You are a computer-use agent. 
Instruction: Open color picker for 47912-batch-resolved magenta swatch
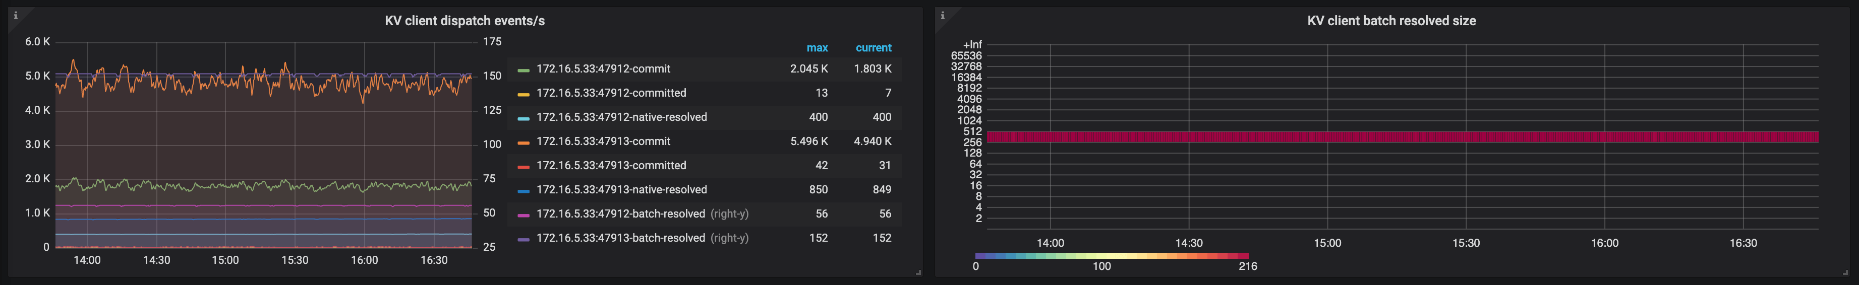(523, 215)
